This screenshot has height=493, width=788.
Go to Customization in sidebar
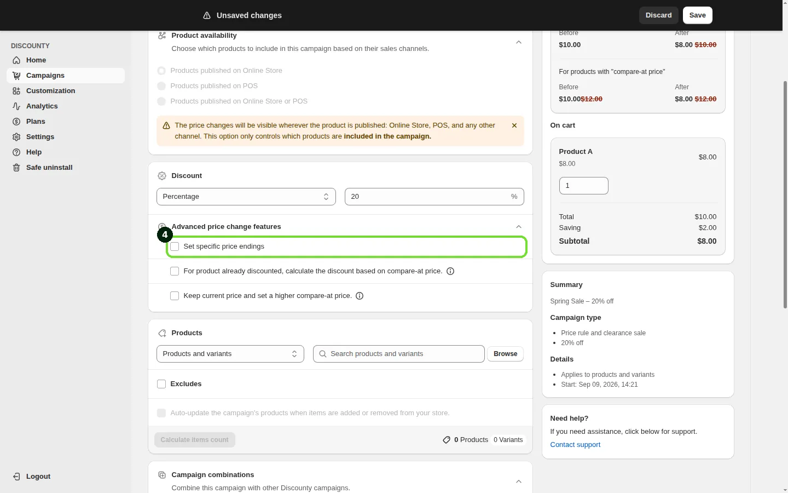point(66,91)
